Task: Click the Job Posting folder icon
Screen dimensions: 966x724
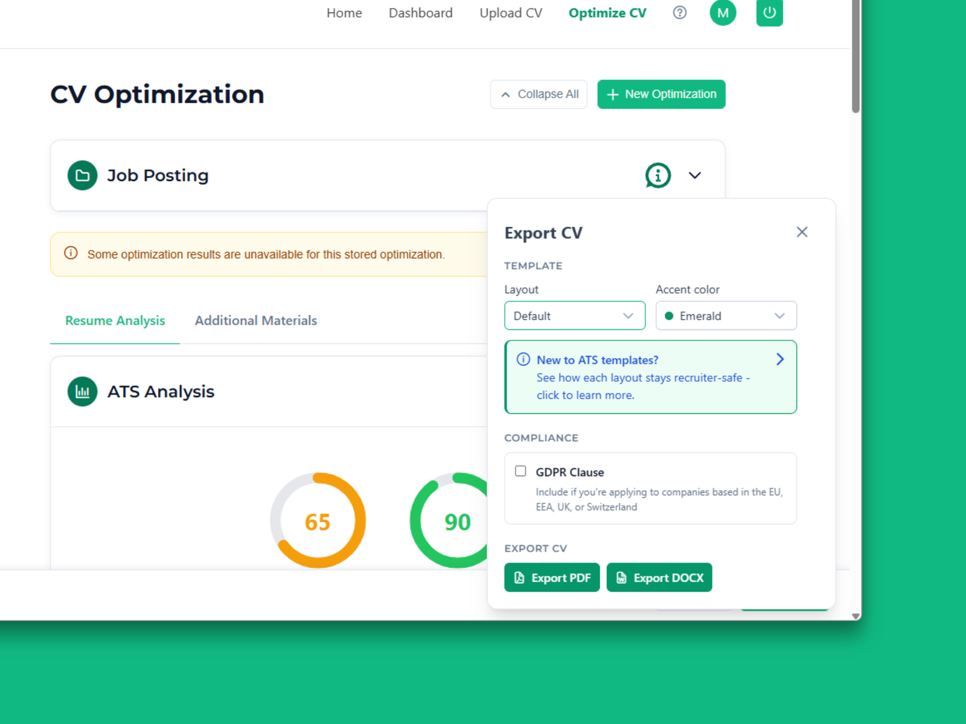Action: click(83, 176)
